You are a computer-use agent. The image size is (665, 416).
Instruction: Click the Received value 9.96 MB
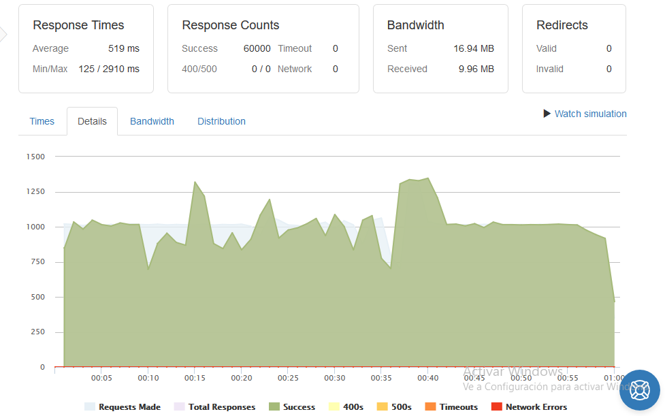(x=476, y=69)
